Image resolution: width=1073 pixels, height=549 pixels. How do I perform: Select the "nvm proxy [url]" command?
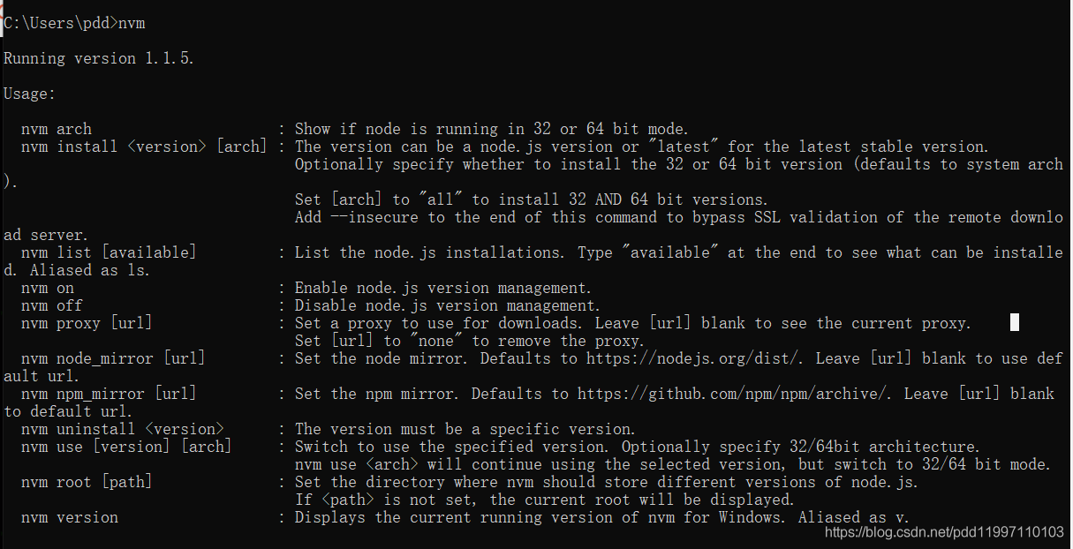[x=87, y=324]
